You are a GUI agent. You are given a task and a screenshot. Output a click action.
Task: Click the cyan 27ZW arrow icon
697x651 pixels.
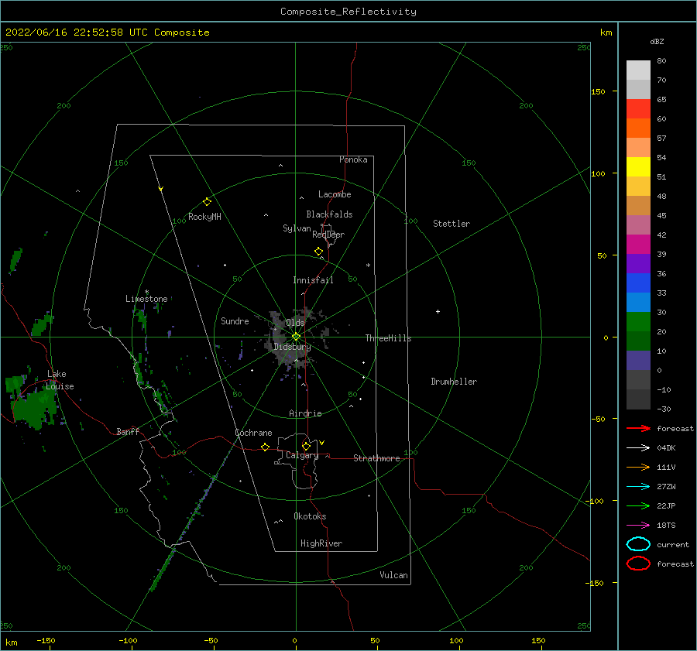coord(638,486)
